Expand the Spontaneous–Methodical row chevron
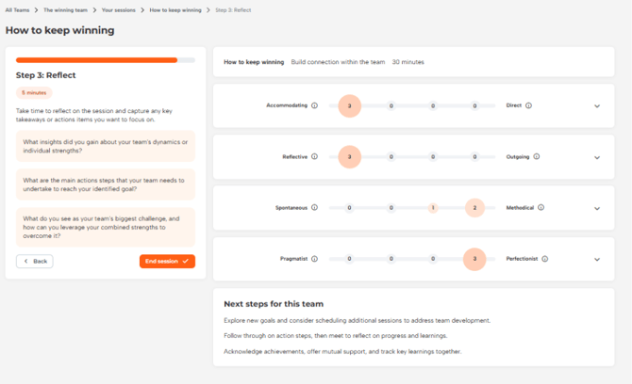 pyautogui.click(x=597, y=208)
